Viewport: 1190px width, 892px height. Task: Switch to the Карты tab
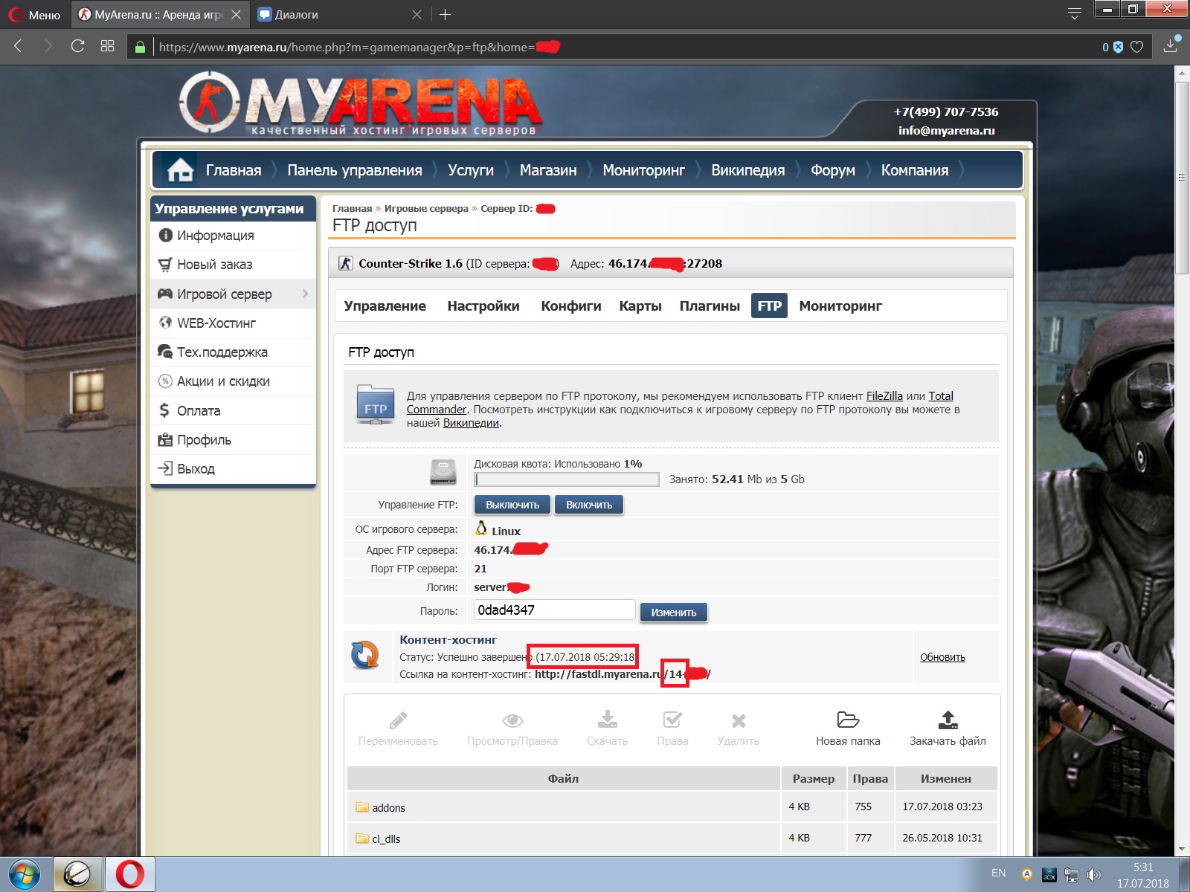coord(640,306)
